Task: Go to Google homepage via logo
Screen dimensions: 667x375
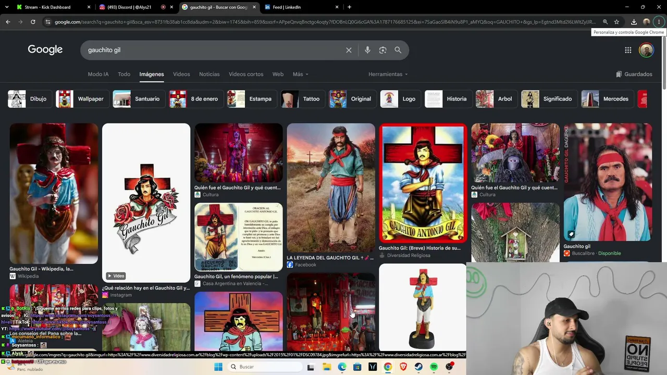Action: 45,49
